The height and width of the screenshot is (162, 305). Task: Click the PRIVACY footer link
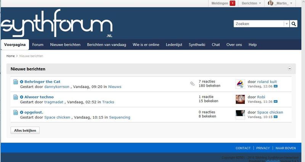click(x=263, y=148)
